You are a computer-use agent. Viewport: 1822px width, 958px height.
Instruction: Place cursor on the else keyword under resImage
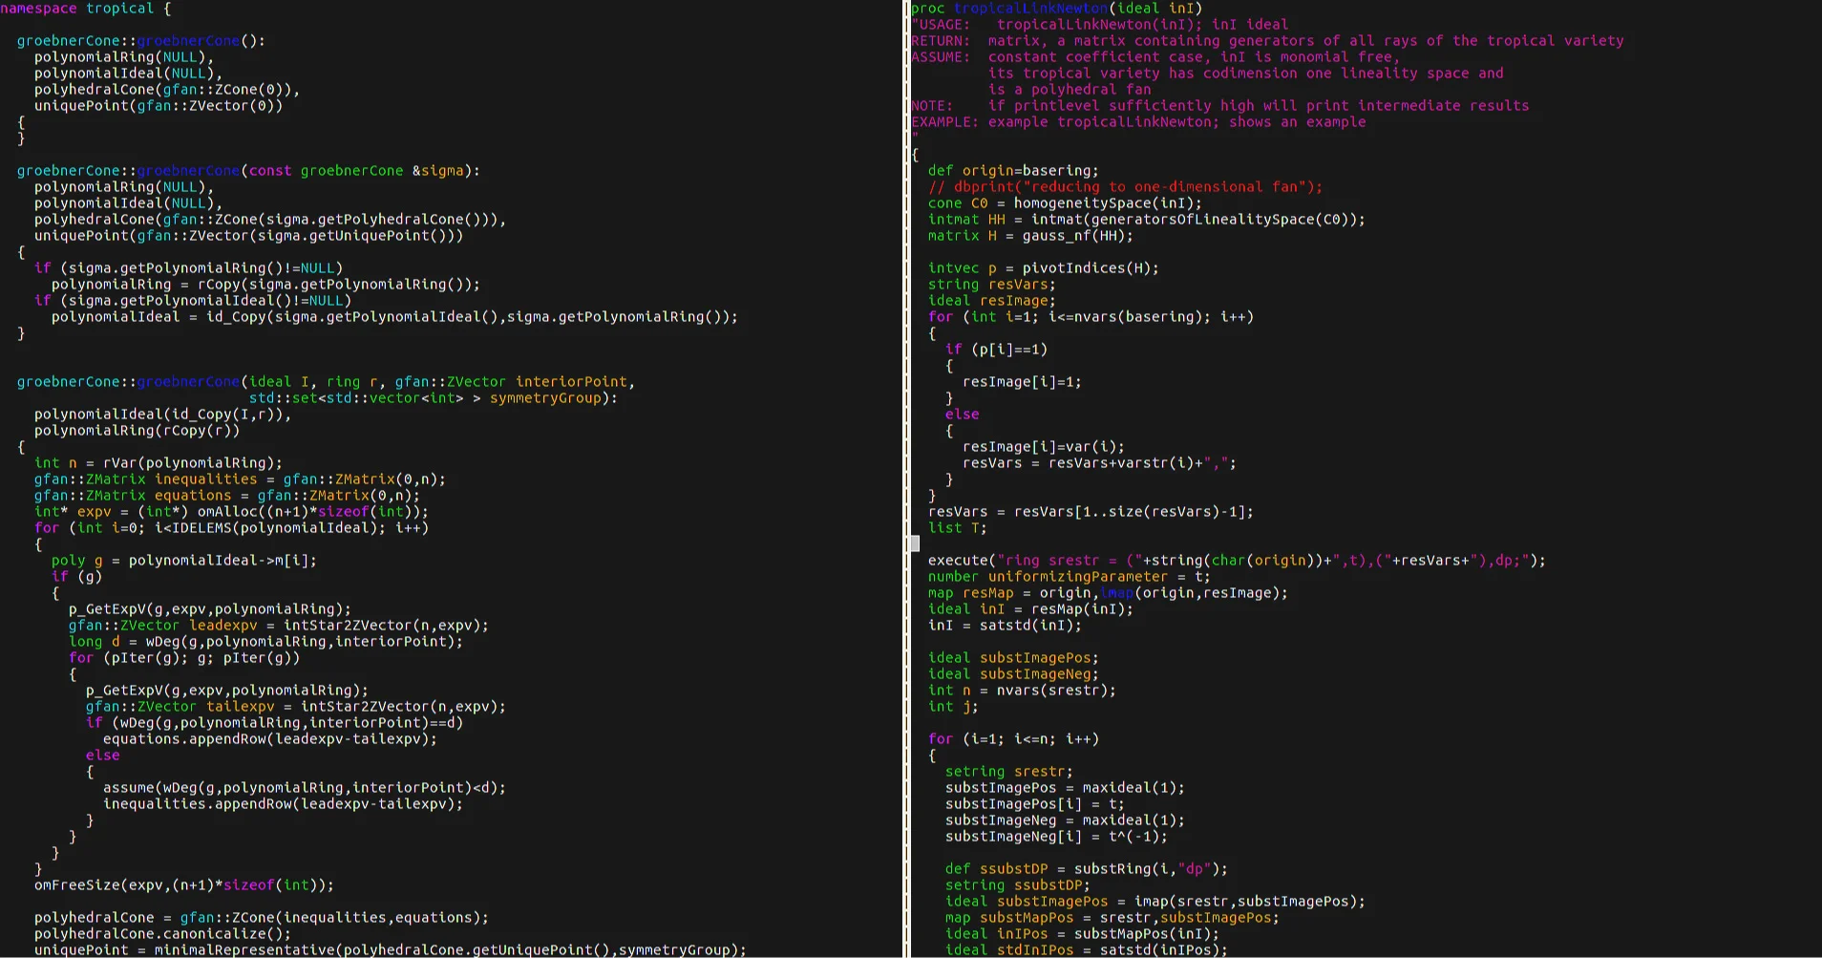pyautogui.click(x=962, y=414)
